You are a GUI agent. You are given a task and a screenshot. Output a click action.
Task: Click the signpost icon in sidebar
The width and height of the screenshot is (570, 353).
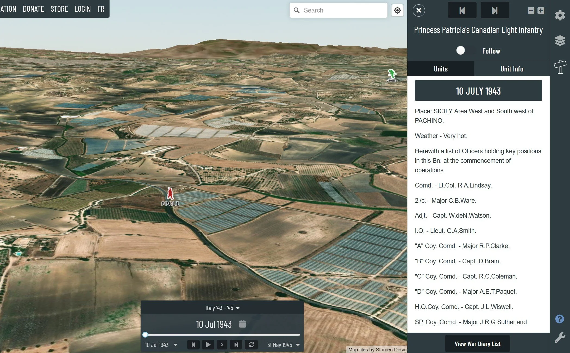(x=560, y=67)
